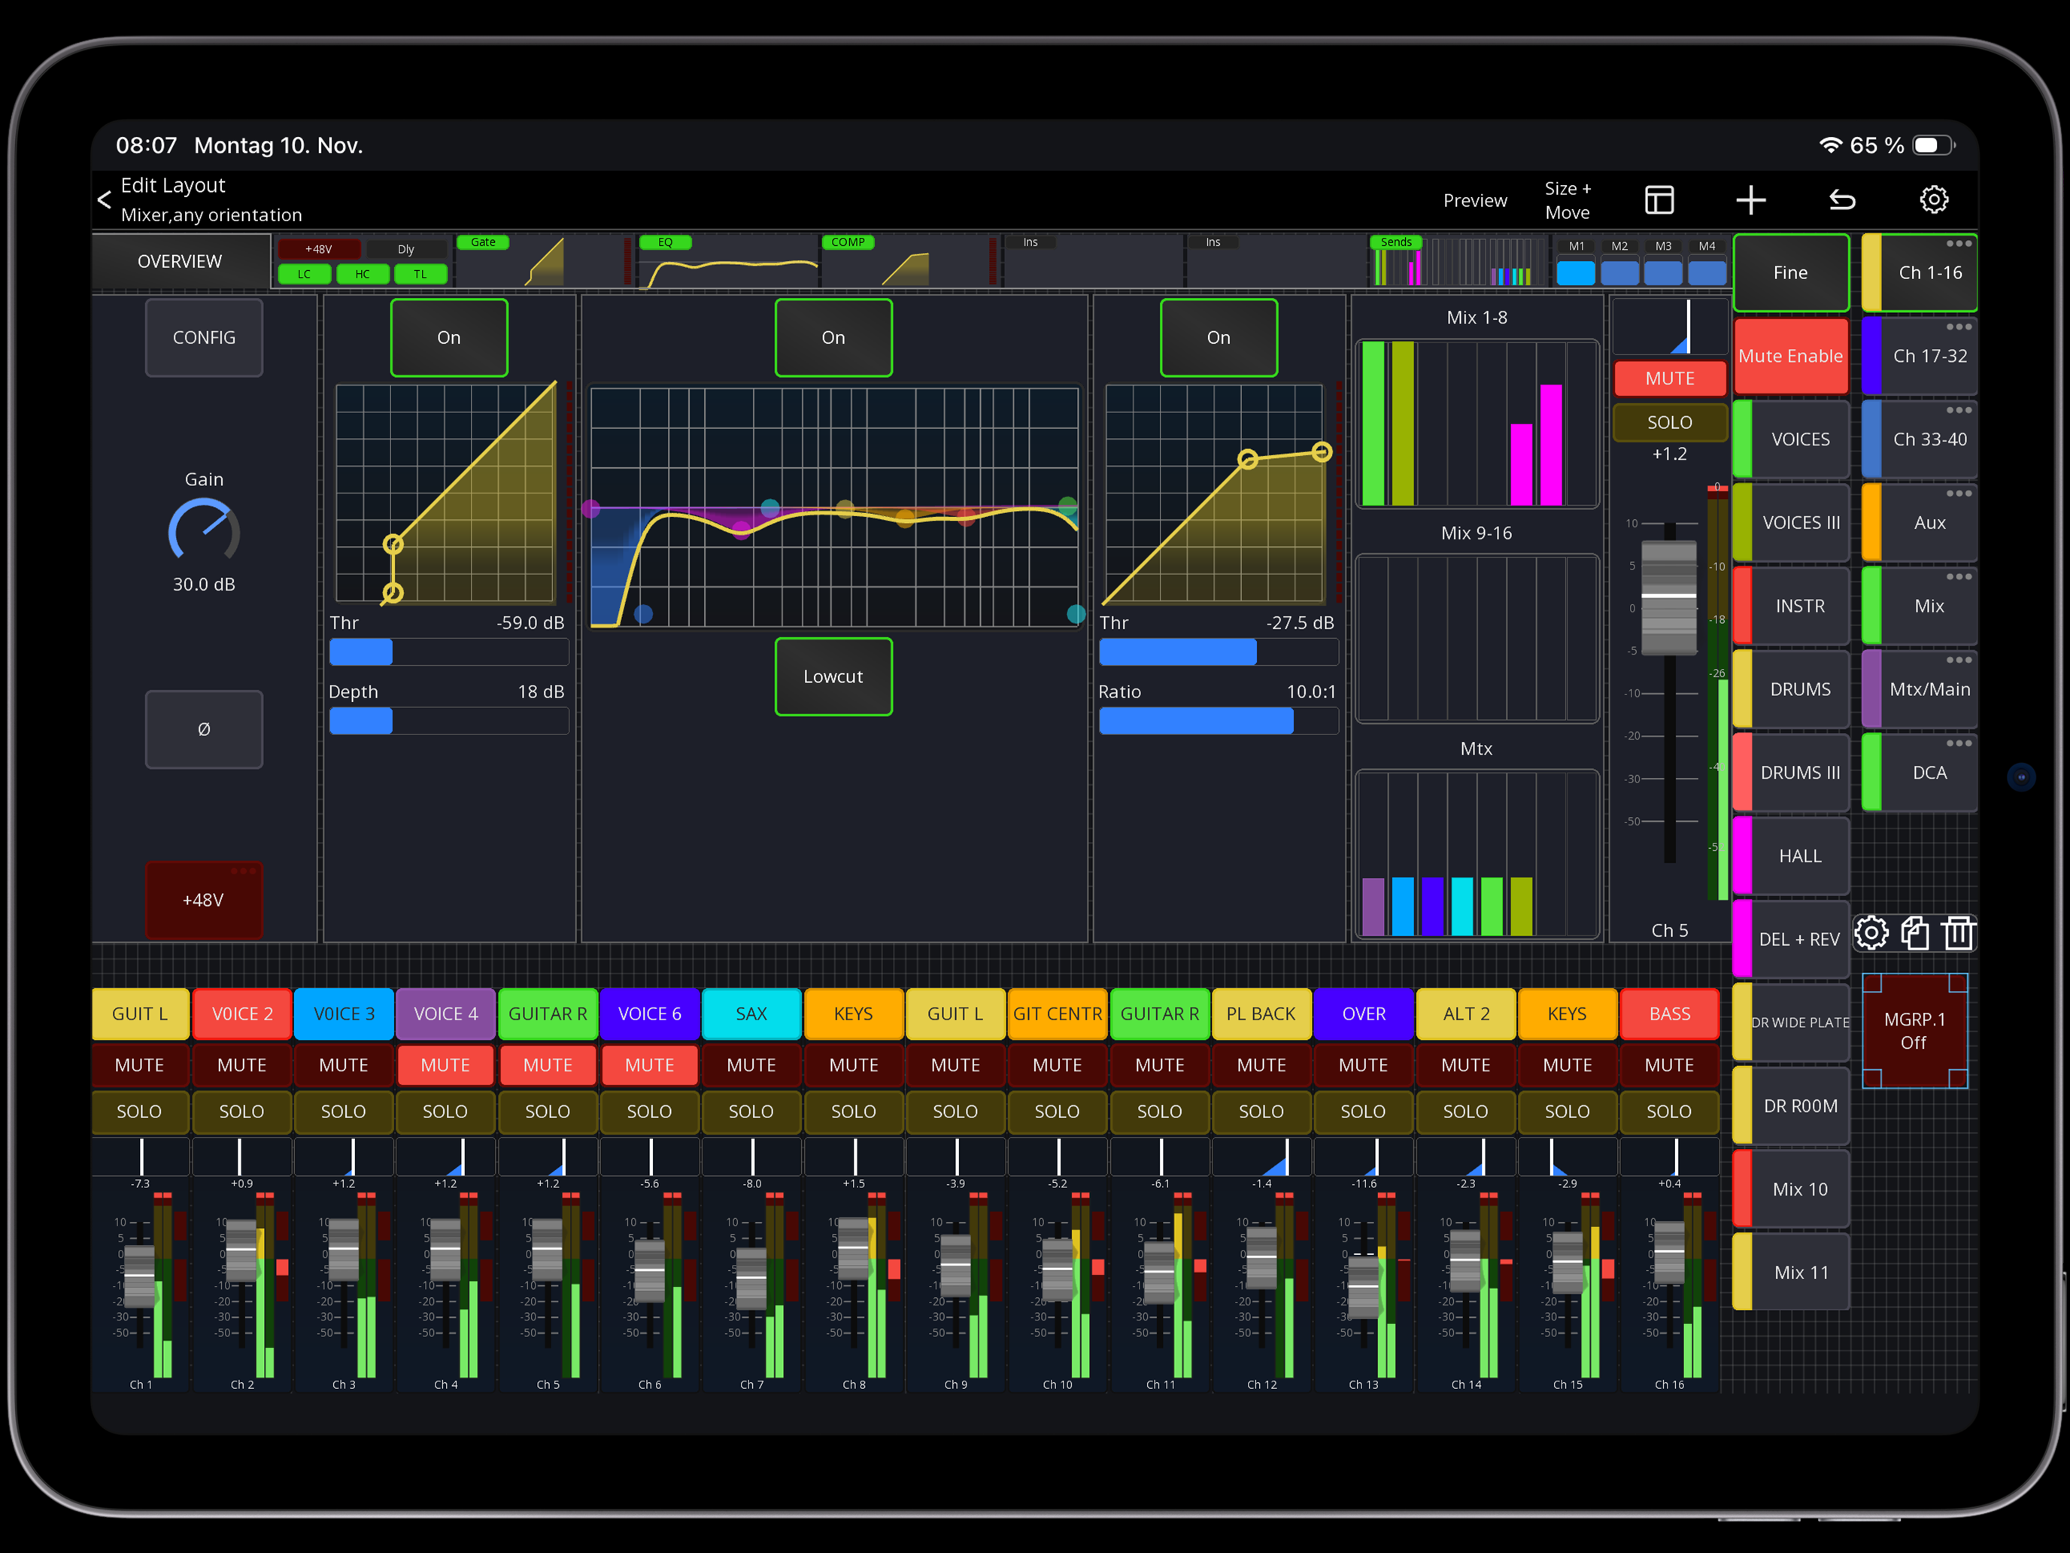Open selected widget's gear settings icon
The width and height of the screenshot is (2070, 1553).
click(x=1871, y=932)
